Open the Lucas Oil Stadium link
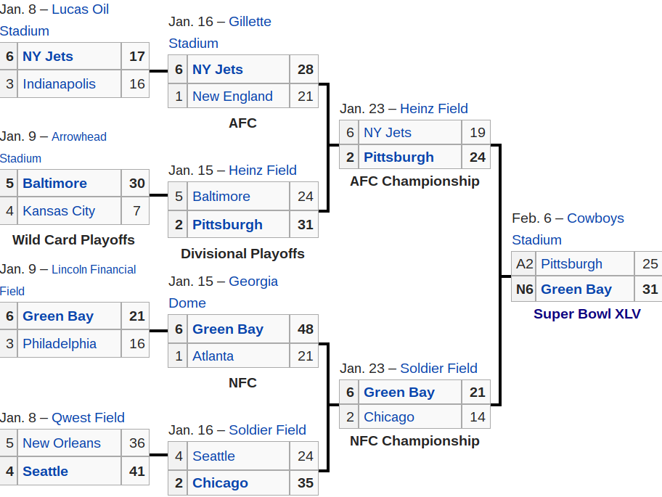This screenshot has width=662, height=497. [x=80, y=9]
